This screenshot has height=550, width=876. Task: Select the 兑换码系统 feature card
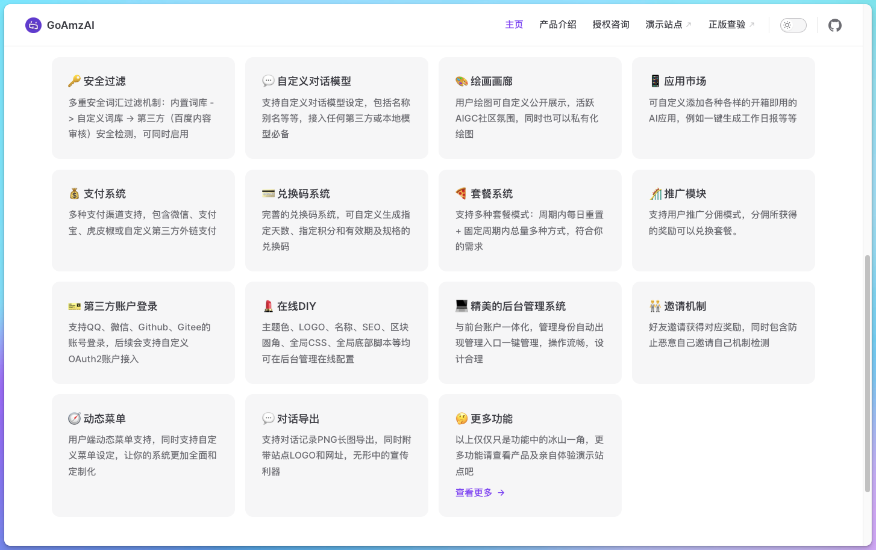[x=336, y=220]
